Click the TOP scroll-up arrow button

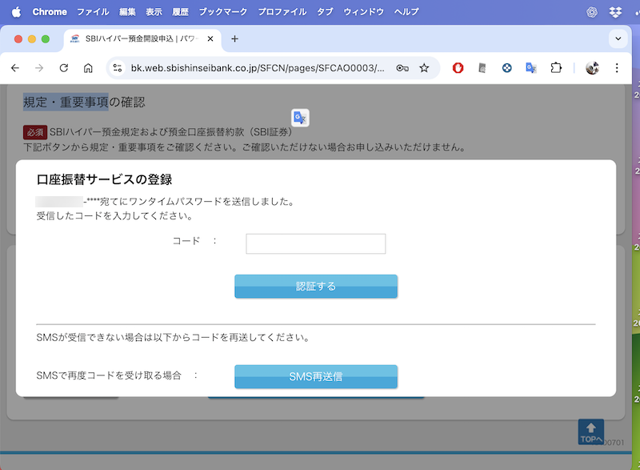(x=590, y=432)
